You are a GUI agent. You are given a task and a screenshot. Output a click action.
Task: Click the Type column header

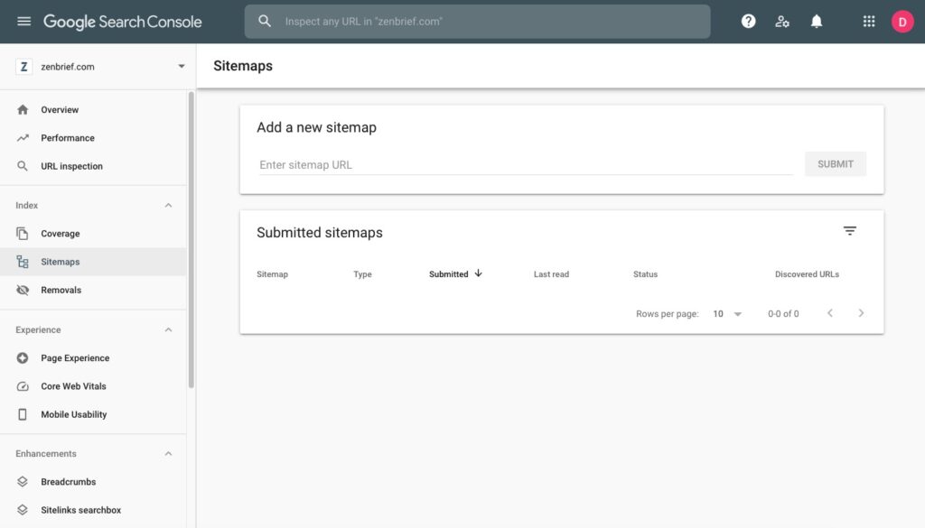[362, 274]
